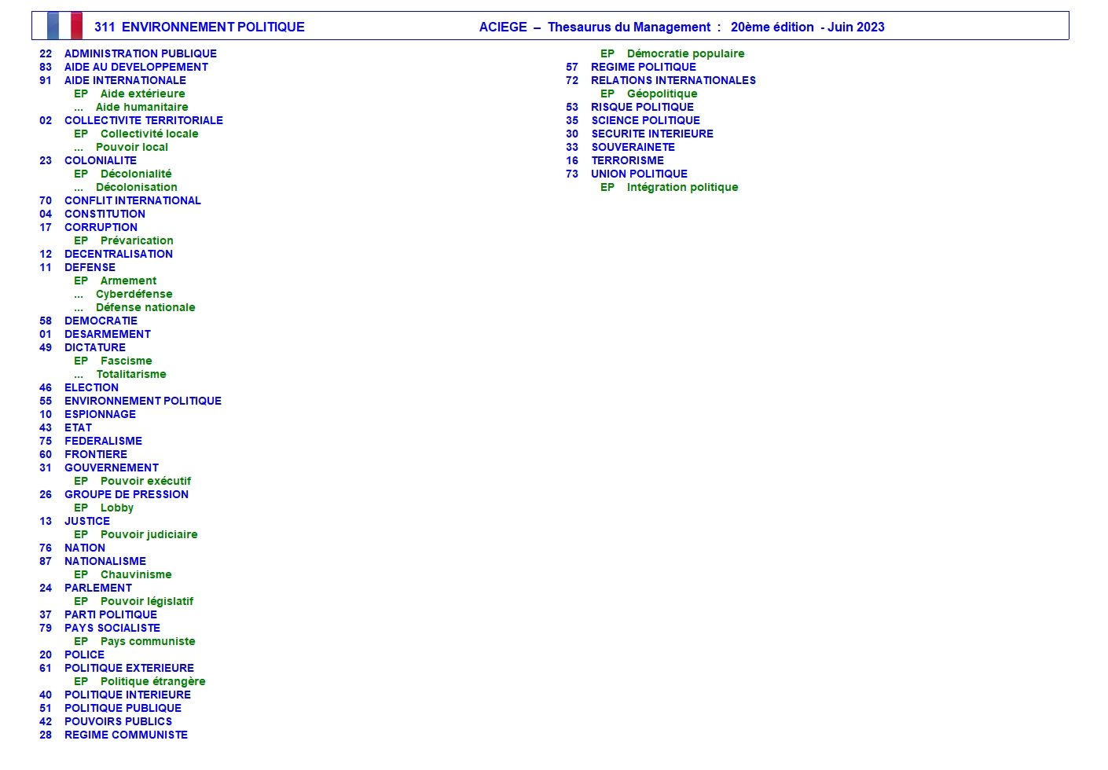The height and width of the screenshot is (770, 1108).
Task: Click the Lobby synonym
Action: coord(116,508)
